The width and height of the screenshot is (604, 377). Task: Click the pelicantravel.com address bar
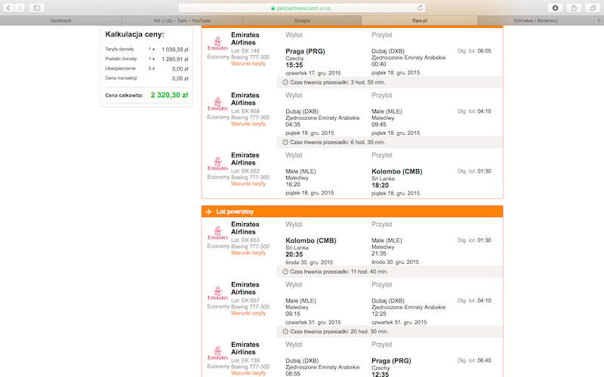click(301, 8)
